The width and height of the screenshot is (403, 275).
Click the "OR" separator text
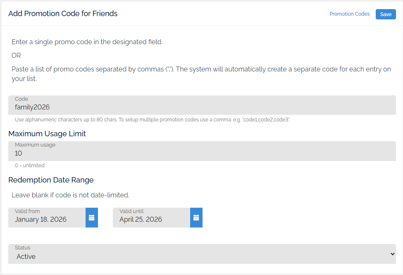click(x=16, y=55)
